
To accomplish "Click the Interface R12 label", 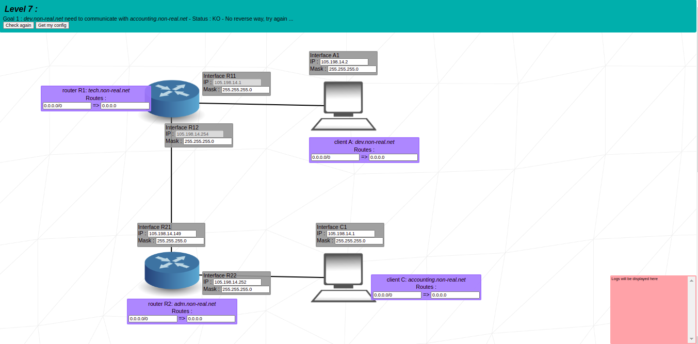I will point(182,127).
